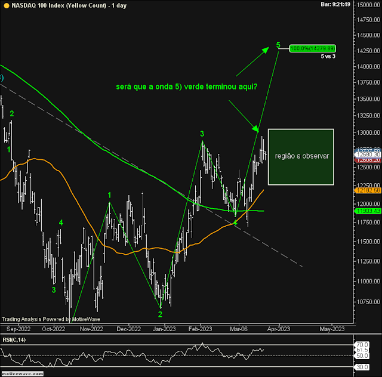Select the orange 12182.58 moving average tag

368,190
